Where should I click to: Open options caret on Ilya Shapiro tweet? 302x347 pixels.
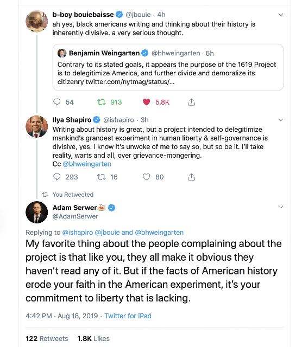[x=281, y=120]
